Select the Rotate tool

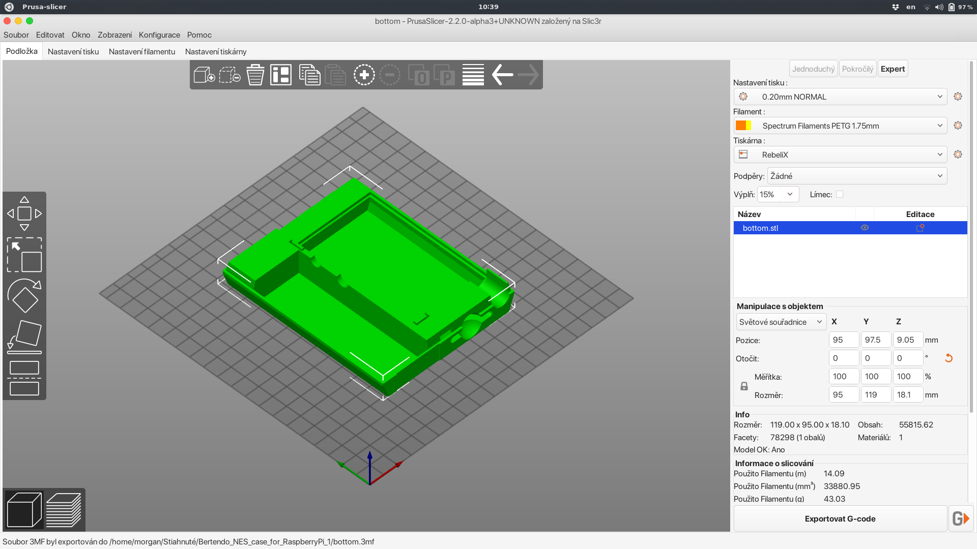coord(24,296)
